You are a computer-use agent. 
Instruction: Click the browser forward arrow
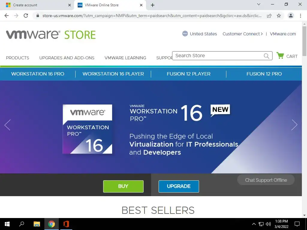tap(16, 16)
